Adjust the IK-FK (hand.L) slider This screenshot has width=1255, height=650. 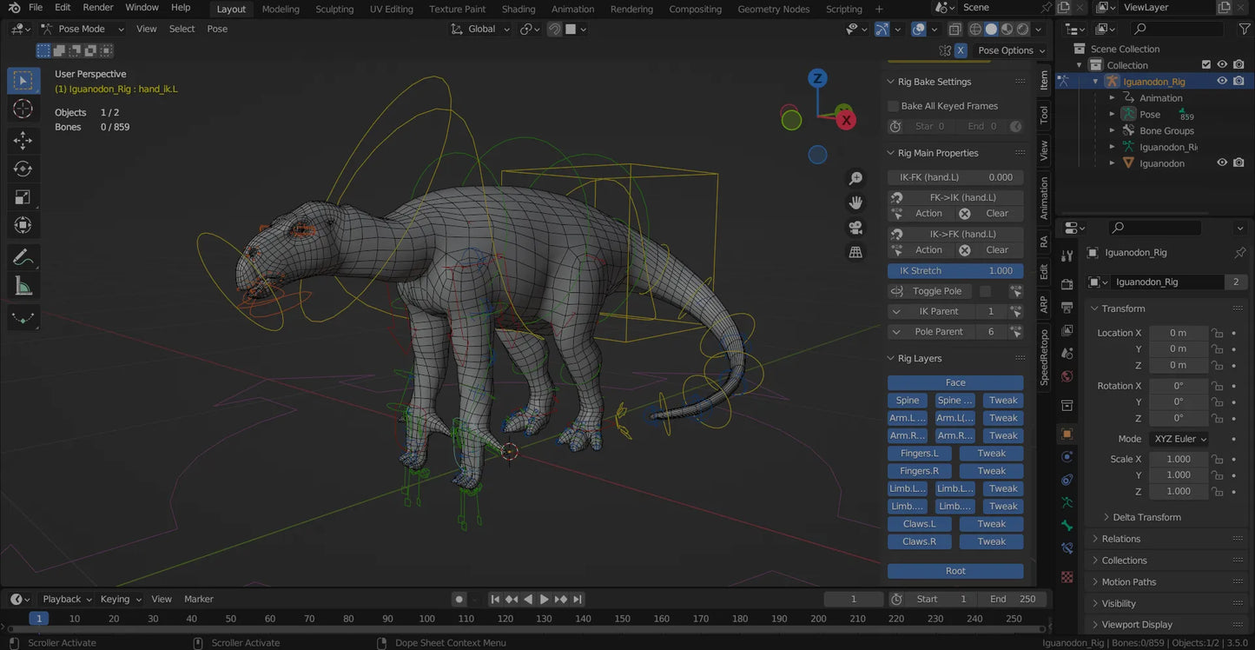(955, 177)
